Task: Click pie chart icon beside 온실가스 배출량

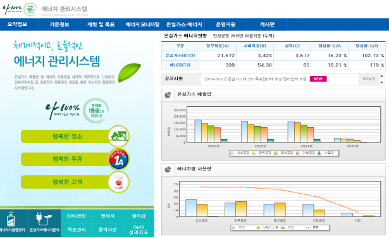Action: (x=168, y=95)
